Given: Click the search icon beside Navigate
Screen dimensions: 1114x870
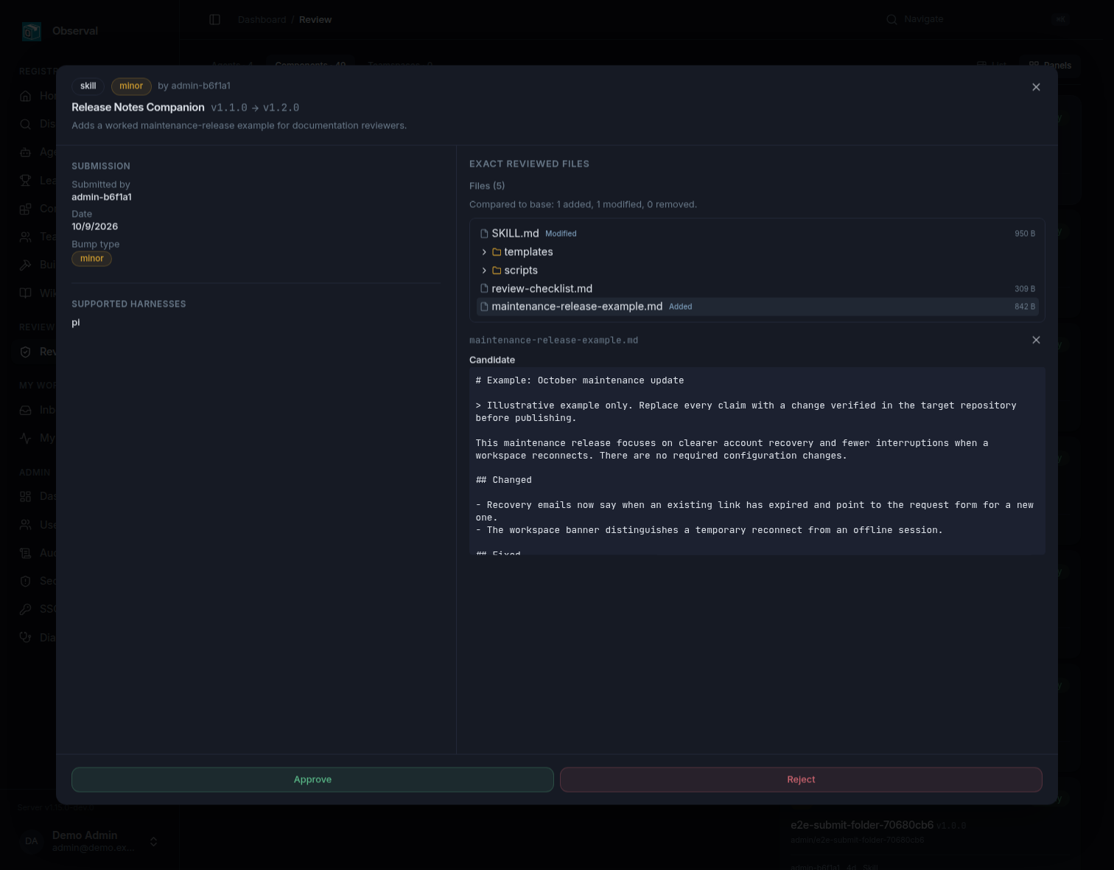Looking at the screenshot, I should click(x=891, y=20).
